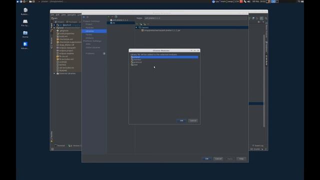320x180 pixels.
Task: Open Home folder desktop icon
Action: pyautogui.click(x=25, y=34)
